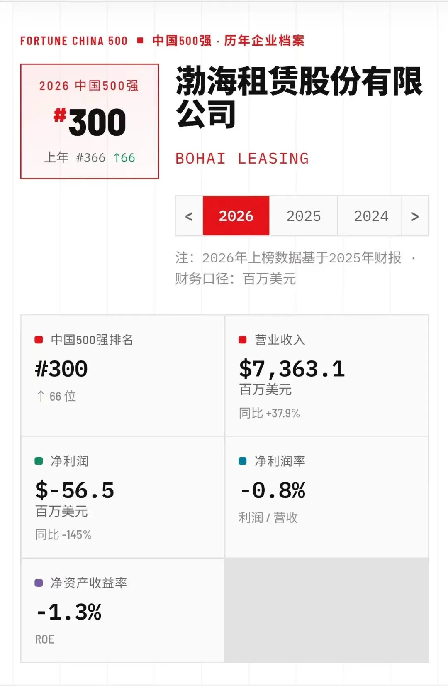Click the red square separator in header

(x=140, y=40)
